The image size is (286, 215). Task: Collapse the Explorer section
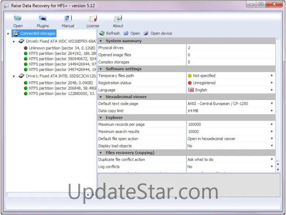point(101,118)
